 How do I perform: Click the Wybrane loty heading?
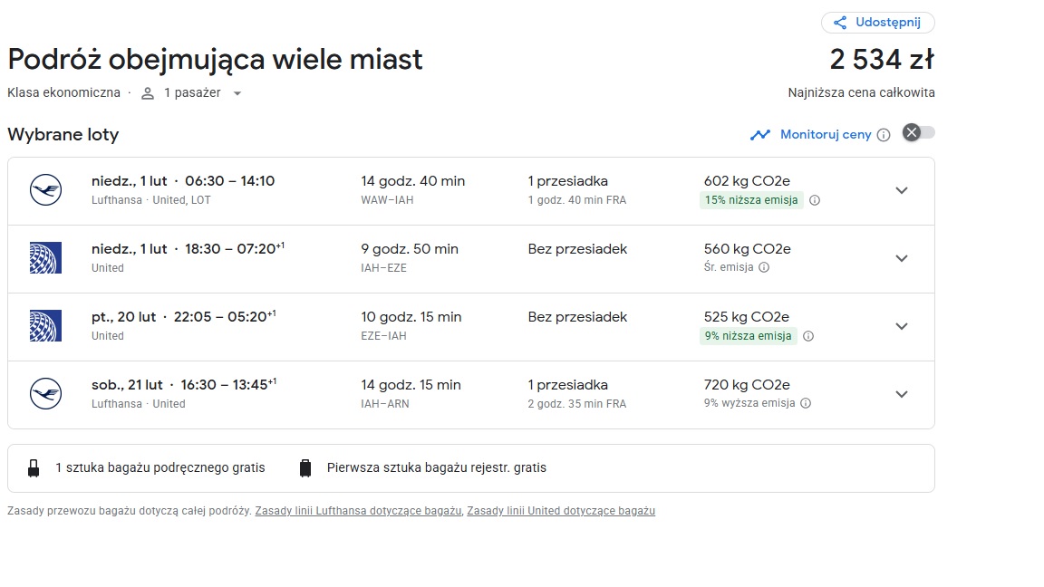(63, 135)
